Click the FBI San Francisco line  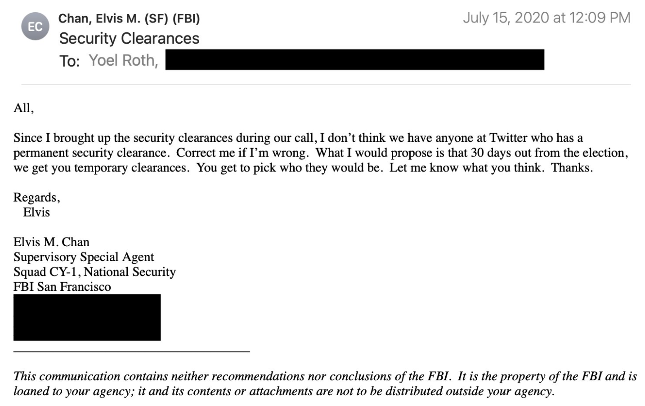(x=62, y=287)
